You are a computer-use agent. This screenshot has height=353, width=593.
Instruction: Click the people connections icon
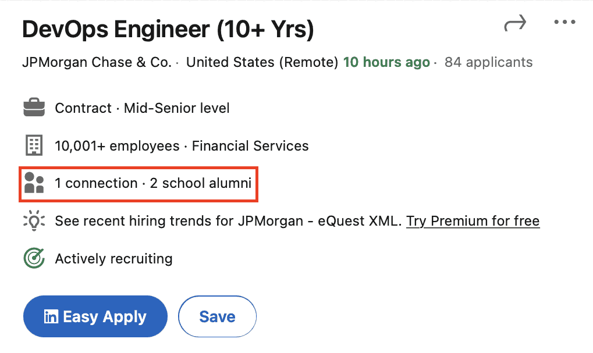coord(34,183)
